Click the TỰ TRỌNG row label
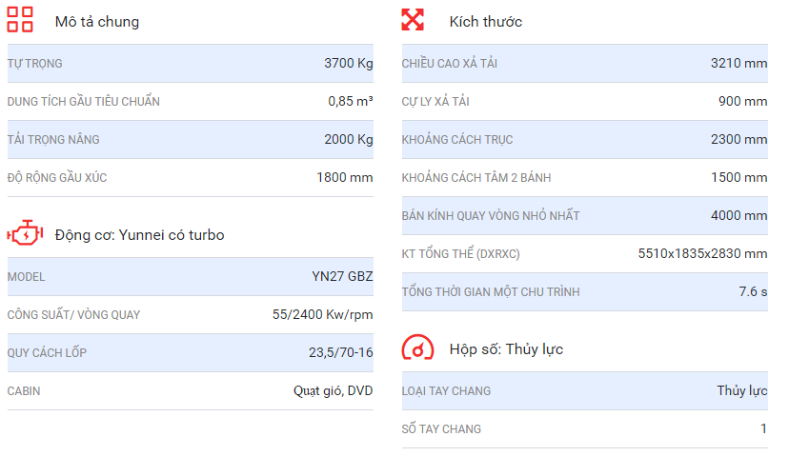789x457 pixels. 35,64
